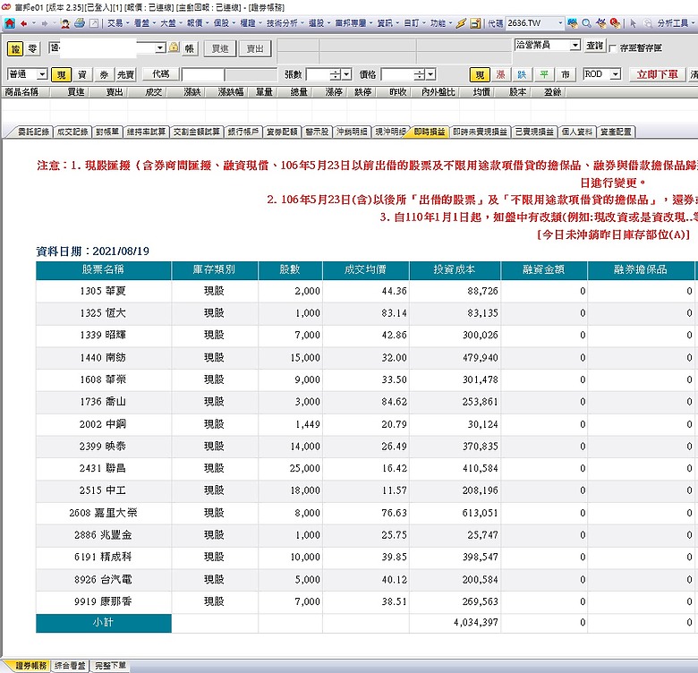Click the yellow save layout icon
698x673 pixels.
[475, 23]
